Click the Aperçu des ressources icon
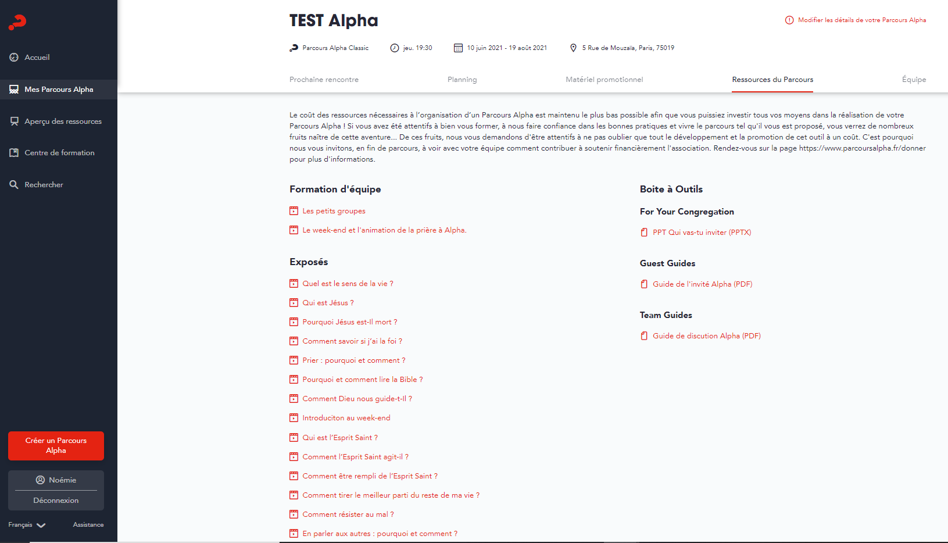The width and height of the screenshot is (948, 543). point(14,122)
